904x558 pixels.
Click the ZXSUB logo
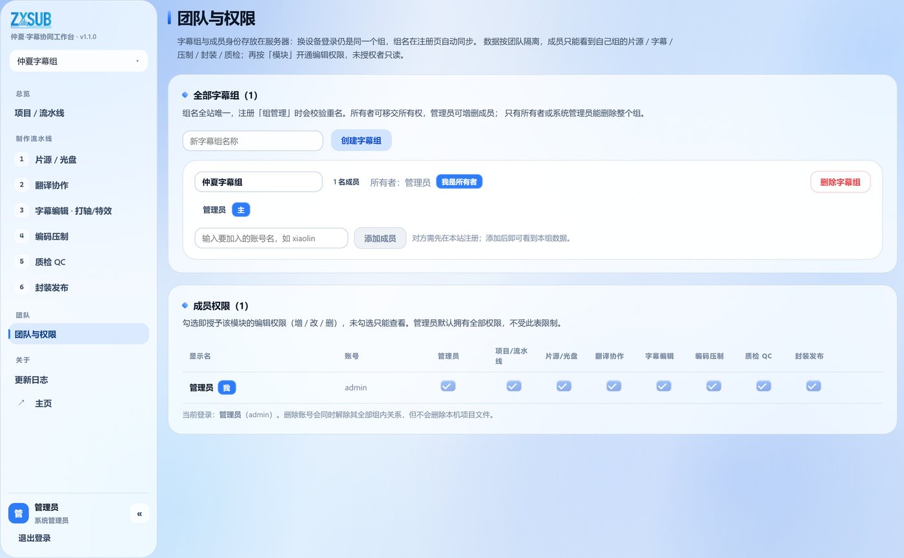30,19
